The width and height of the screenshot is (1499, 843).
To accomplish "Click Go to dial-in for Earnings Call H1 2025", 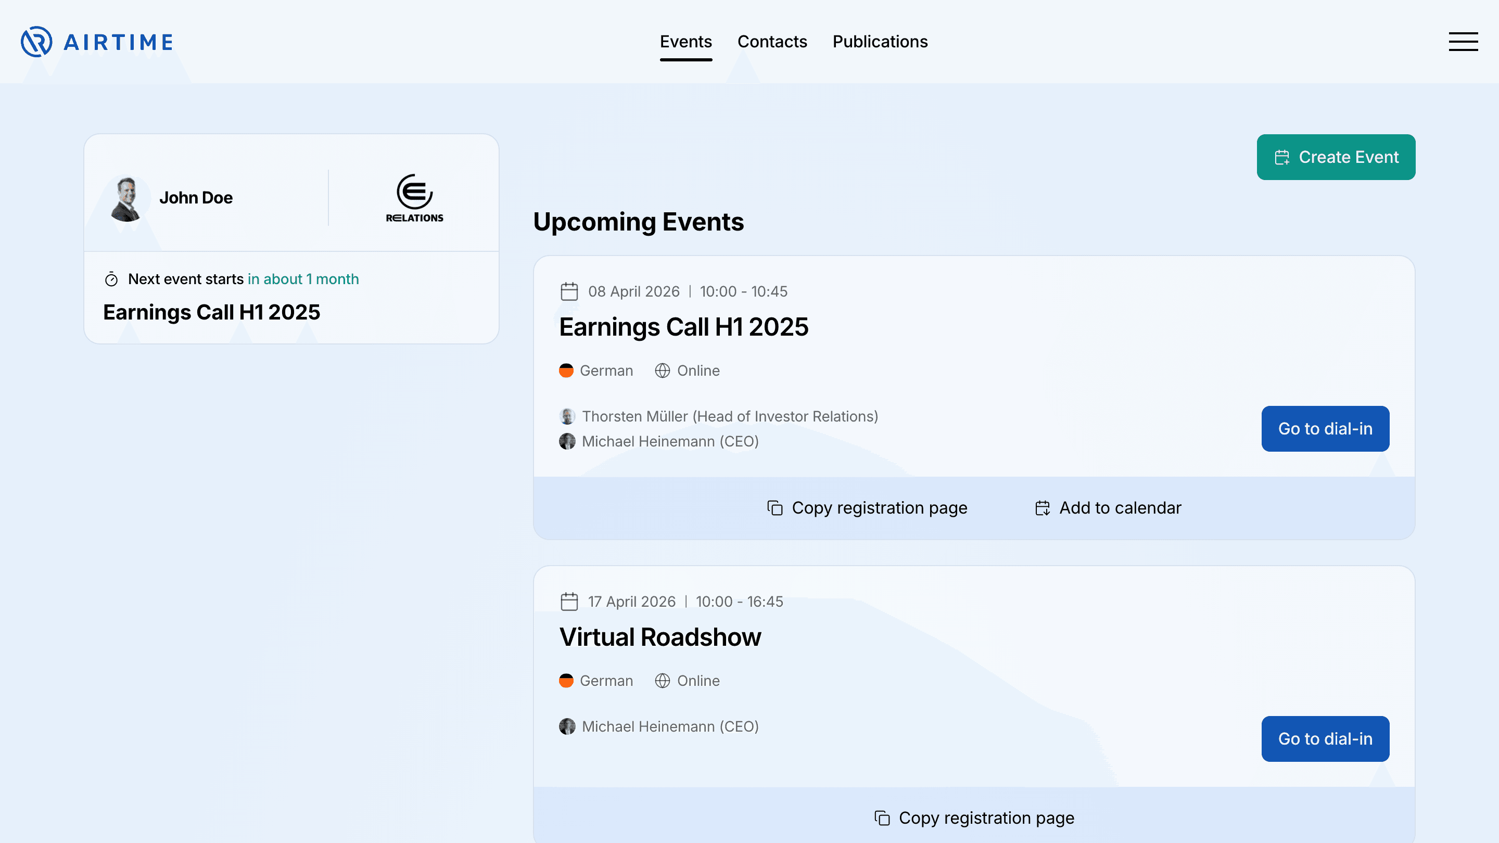I will [1325, 429].
